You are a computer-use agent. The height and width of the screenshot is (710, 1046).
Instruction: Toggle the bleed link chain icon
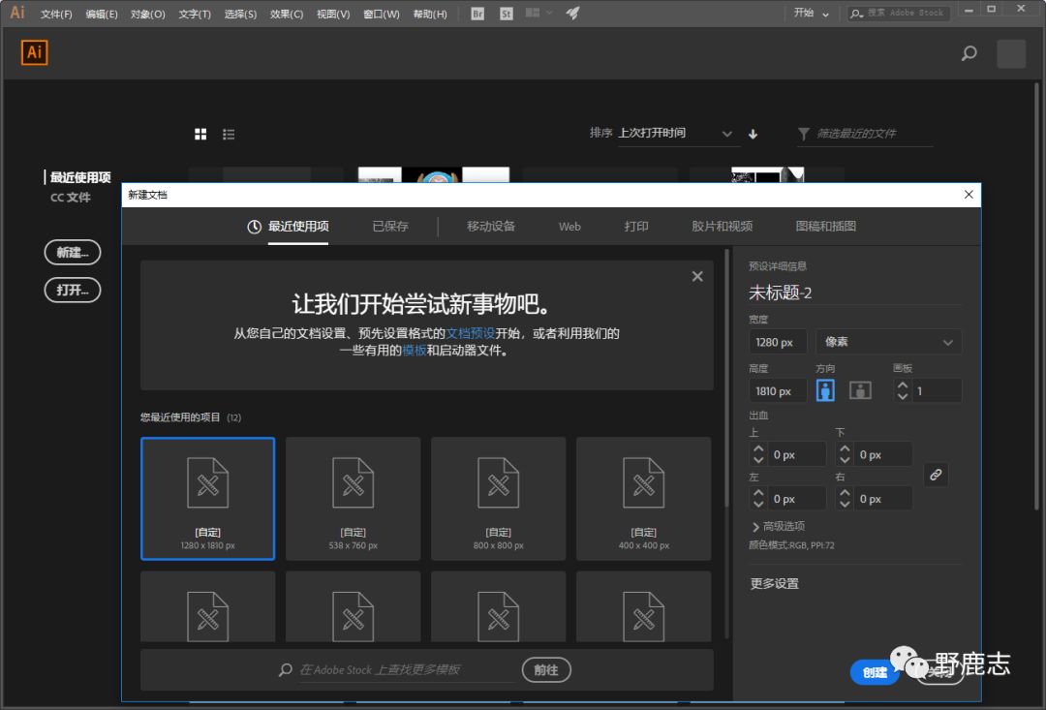tap(935, 475)
